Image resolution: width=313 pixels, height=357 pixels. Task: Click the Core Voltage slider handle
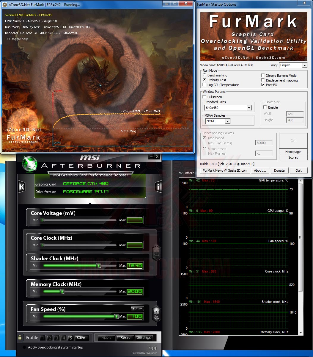coord(43,220)
